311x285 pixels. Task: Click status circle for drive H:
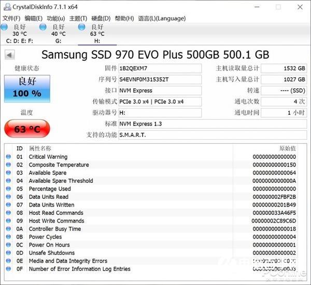(x=82, y=27)
